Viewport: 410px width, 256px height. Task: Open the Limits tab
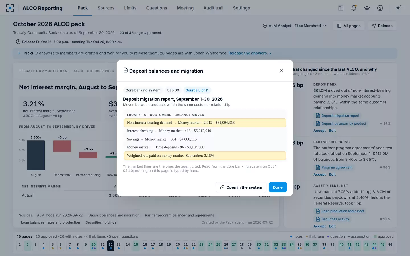pos(130,8)
